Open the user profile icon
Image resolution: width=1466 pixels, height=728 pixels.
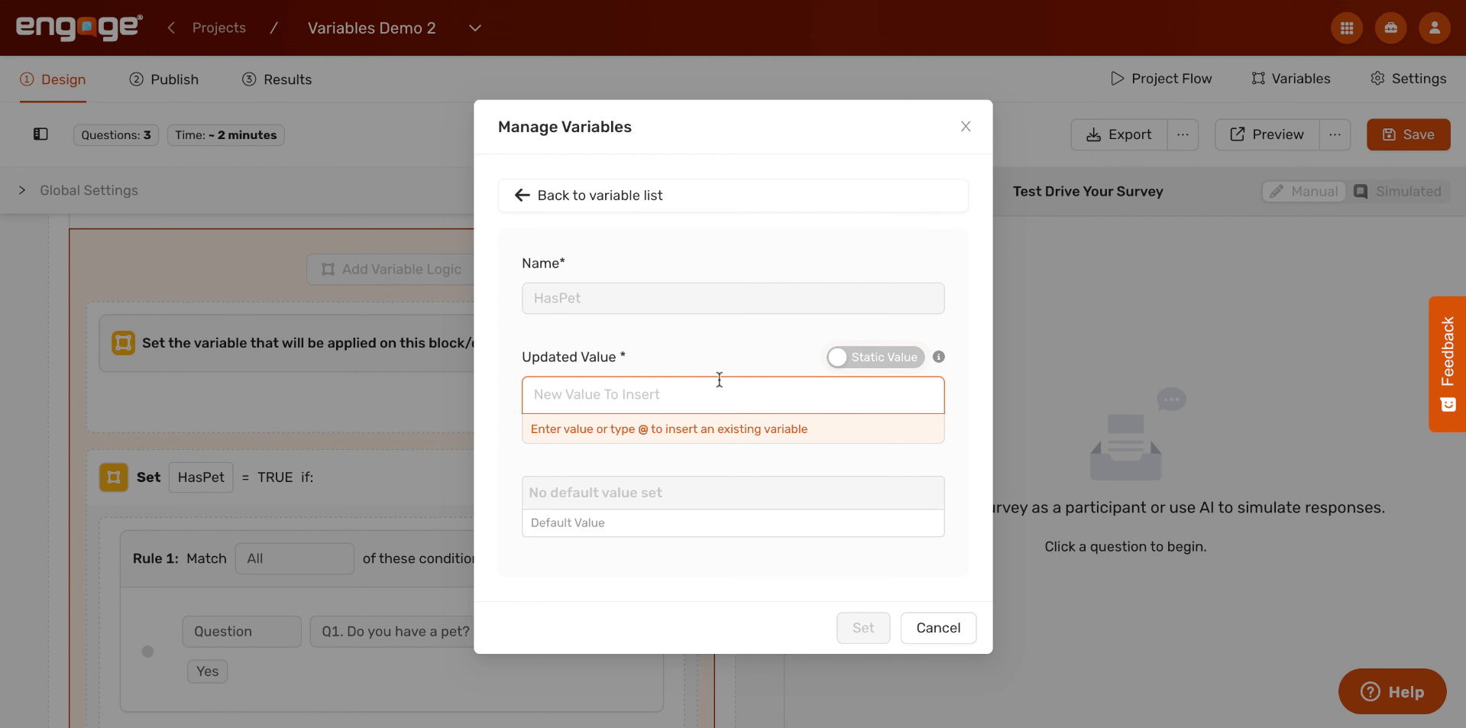(x=1434, y=28)
